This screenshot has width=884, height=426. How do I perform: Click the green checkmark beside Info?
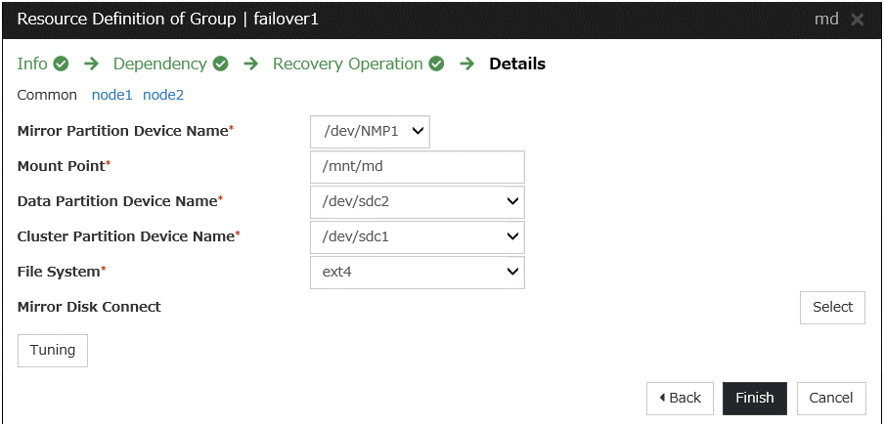[x=62, y=64]
